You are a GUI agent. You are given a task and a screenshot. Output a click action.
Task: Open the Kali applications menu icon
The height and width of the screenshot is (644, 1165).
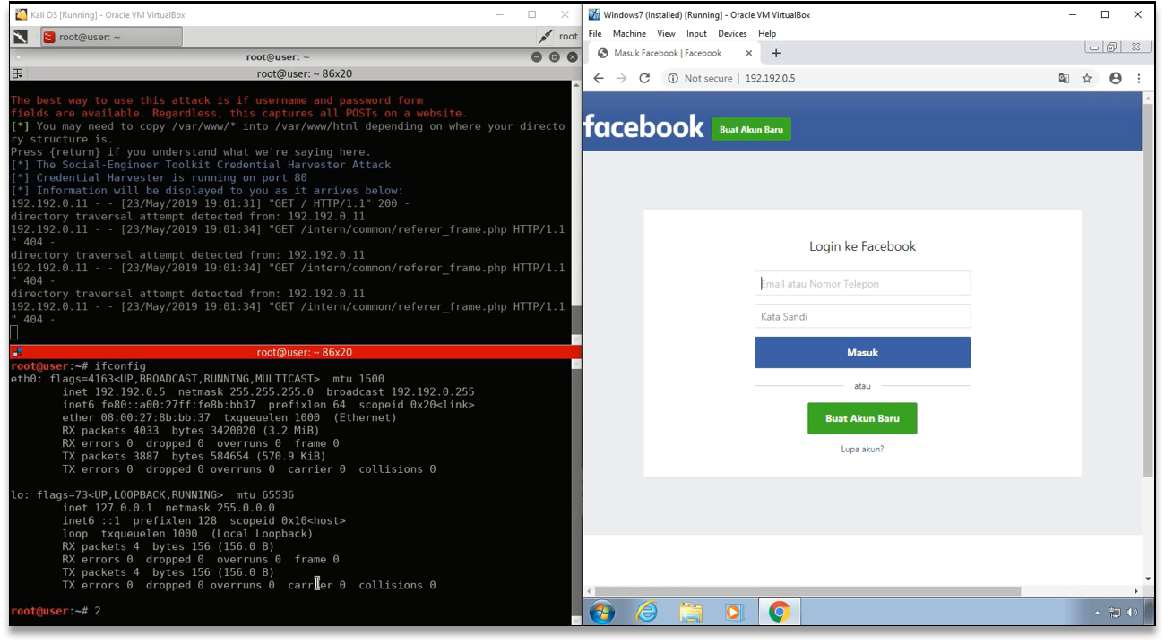pyautogui.click(x=22, y=37)
